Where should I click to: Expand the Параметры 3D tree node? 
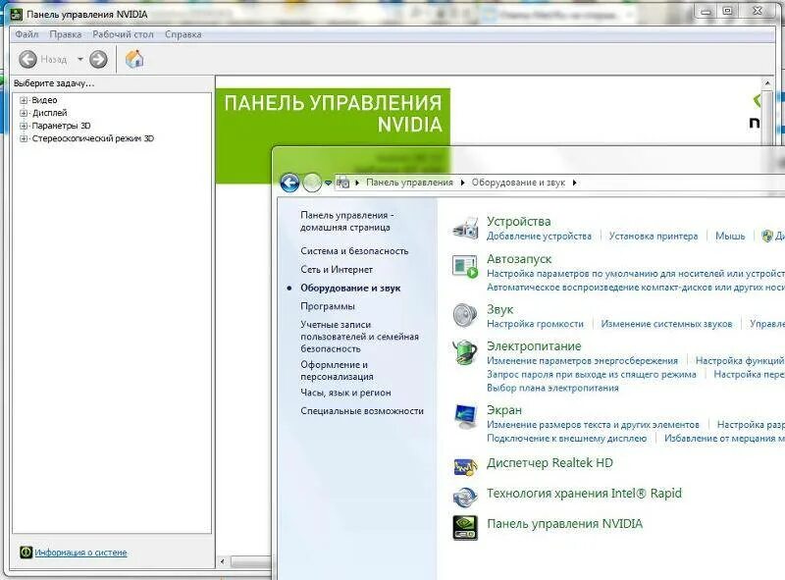24,126
